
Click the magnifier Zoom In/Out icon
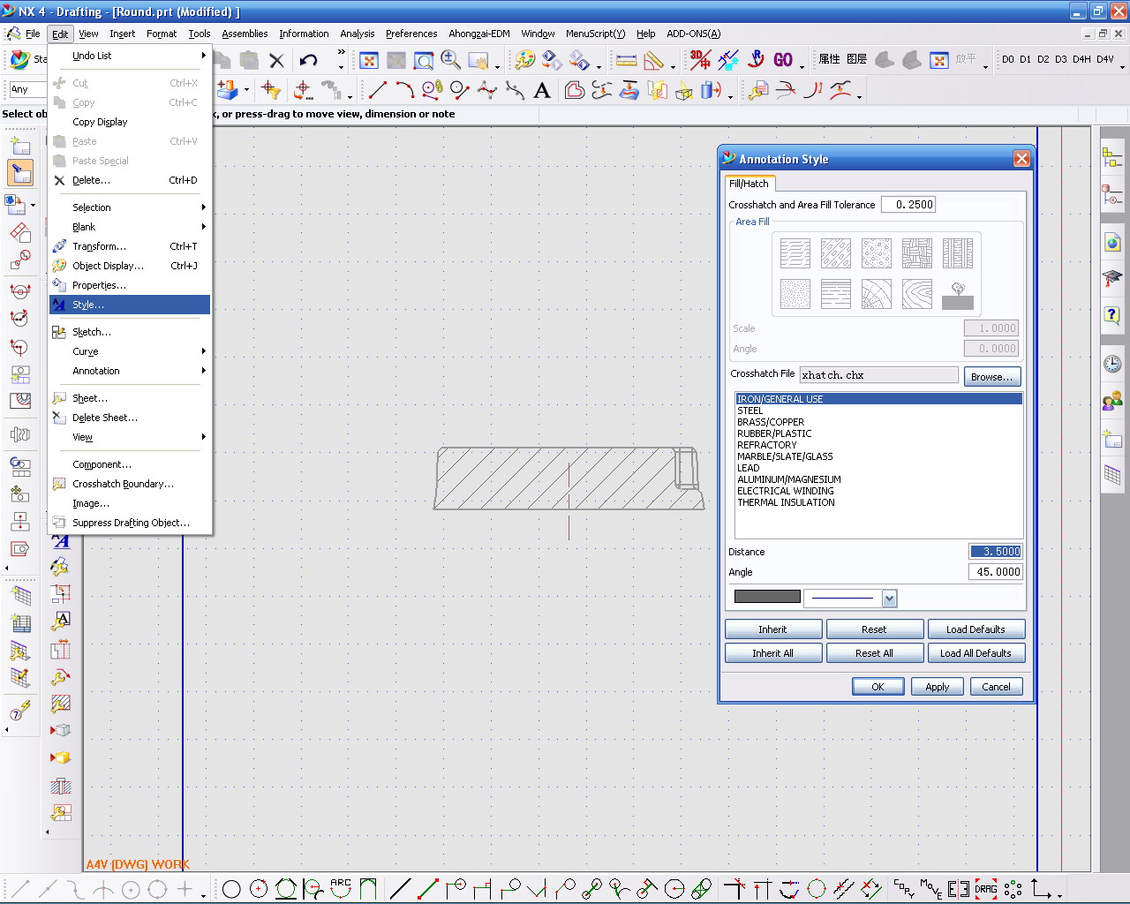point(451,60)
